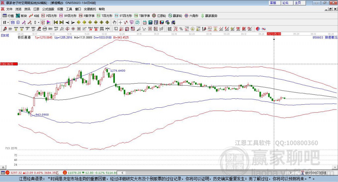Click the blue infinity loop icon
This screenshot has width=338, height=182.
[264, 29]
